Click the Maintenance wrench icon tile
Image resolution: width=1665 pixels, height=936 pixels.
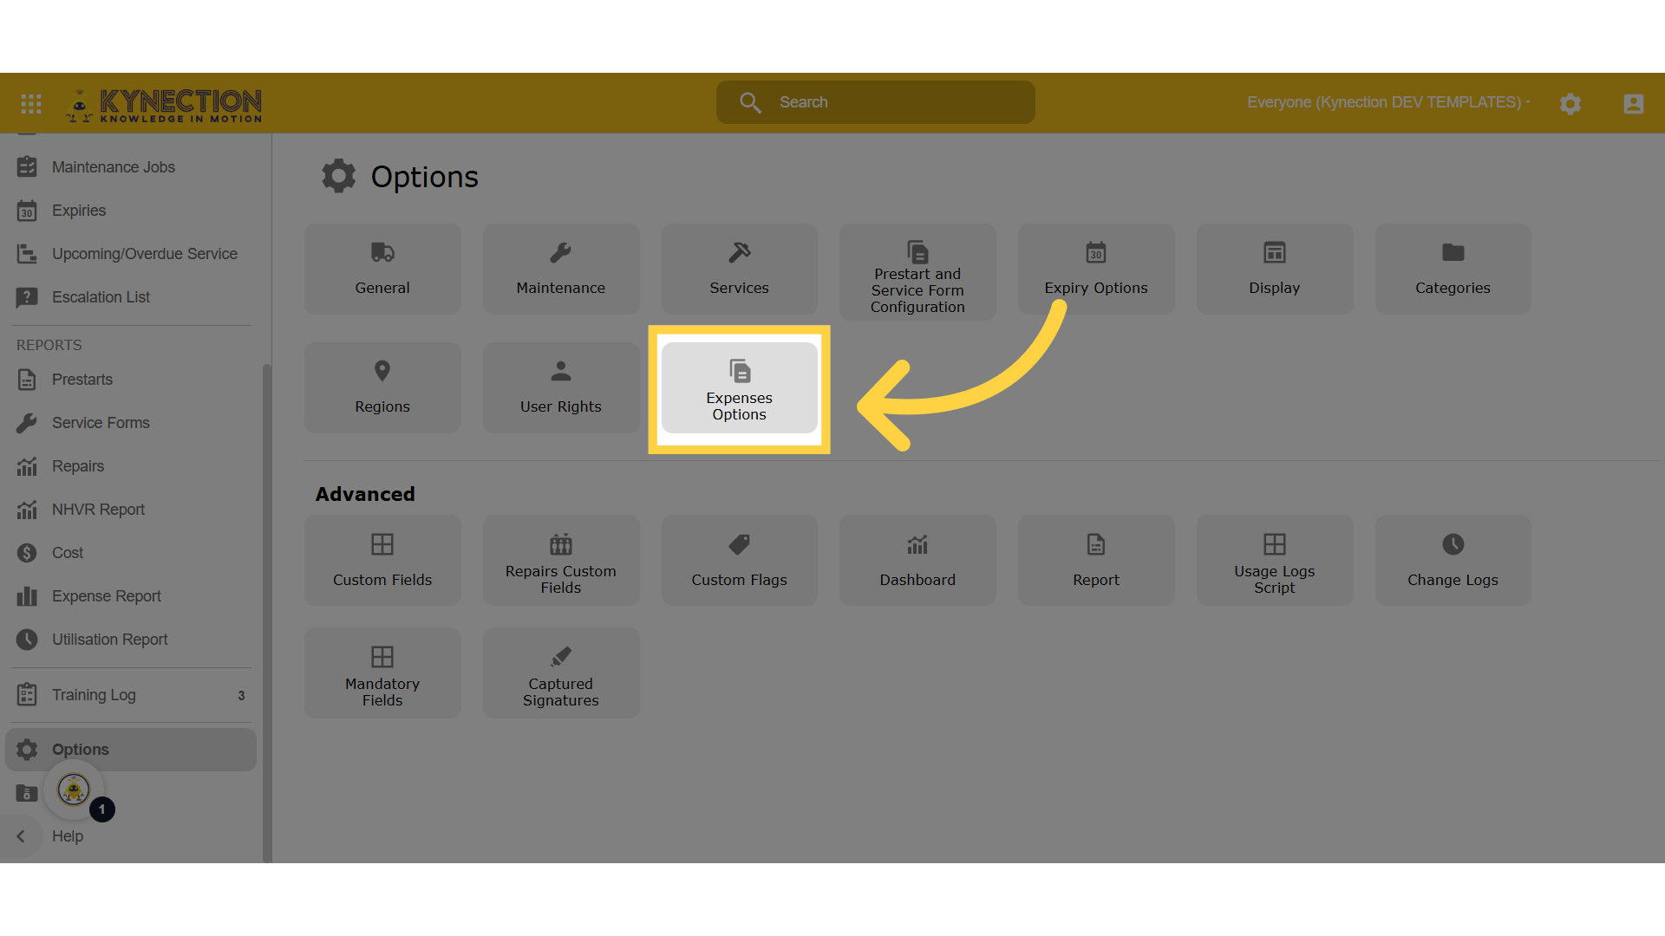tap(561, 270)
